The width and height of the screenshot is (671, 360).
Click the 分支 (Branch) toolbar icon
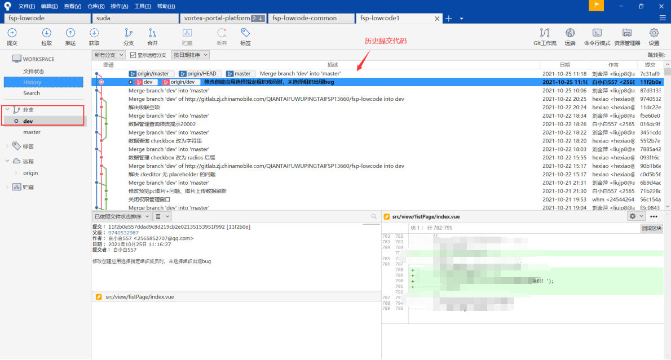pyautogui.click(x=129, y=37)
